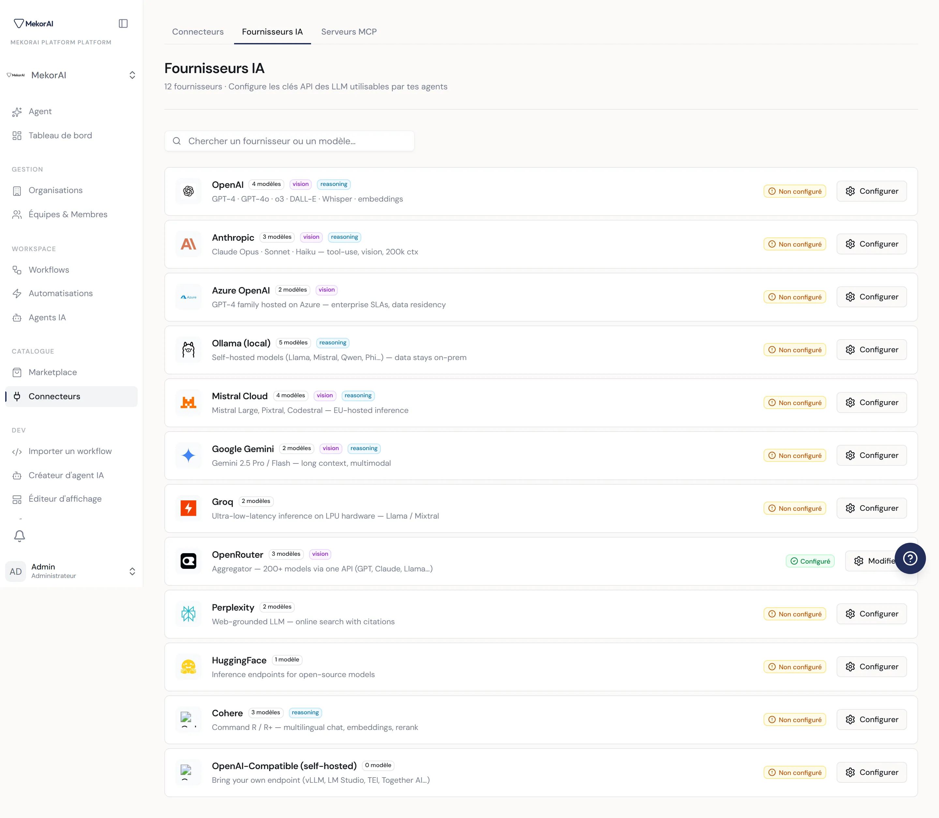The height and width of the screenshot is (818, 939).
Task: Open Importer un workflow
Action: (71, 451)
